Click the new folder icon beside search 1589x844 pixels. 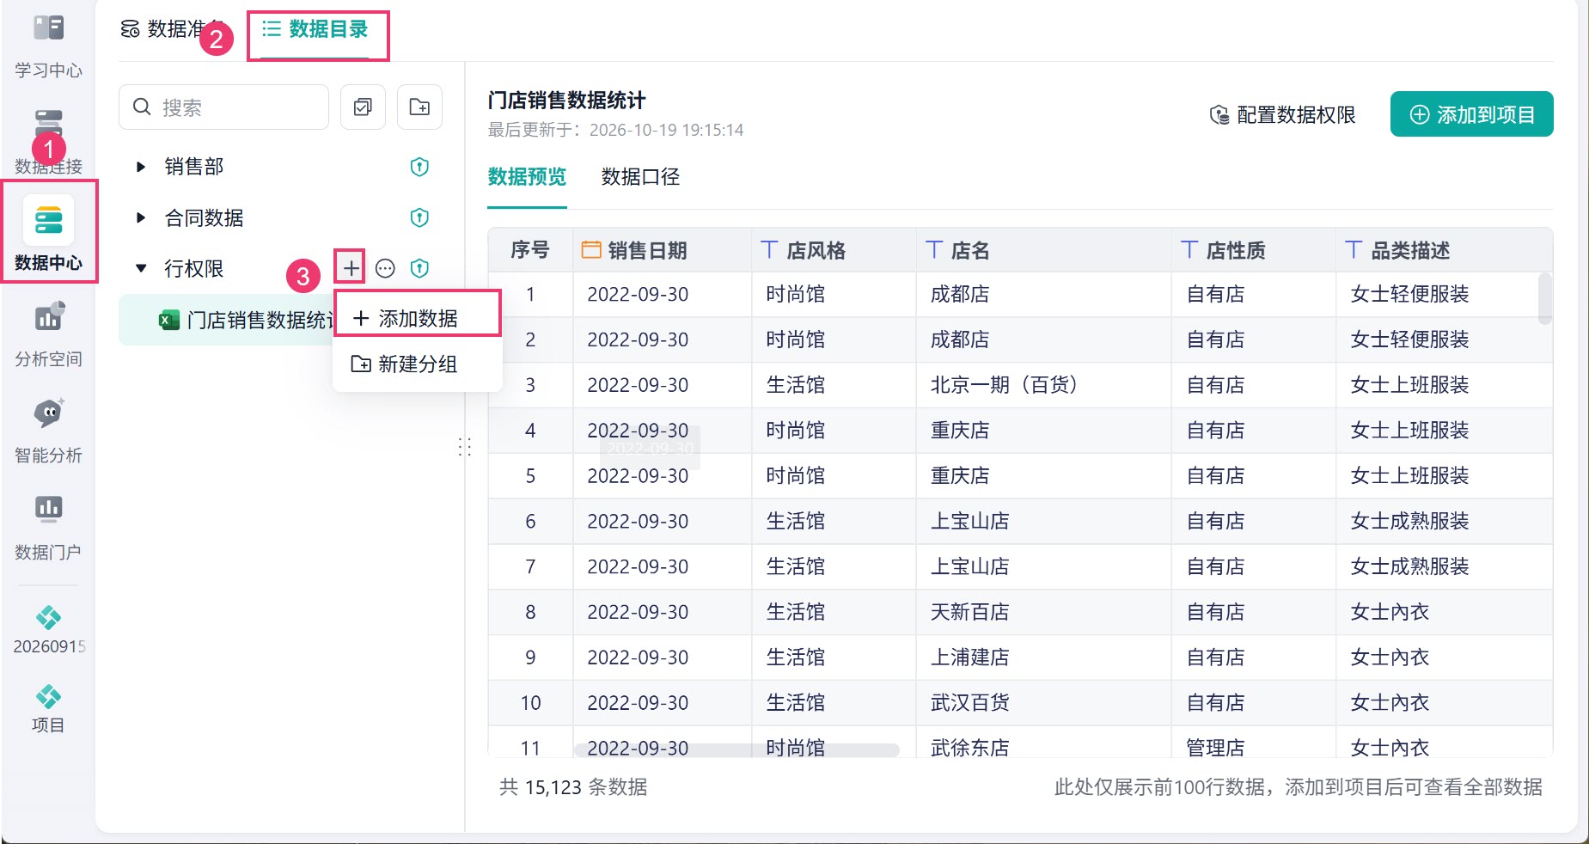click(x=419, y=107)
